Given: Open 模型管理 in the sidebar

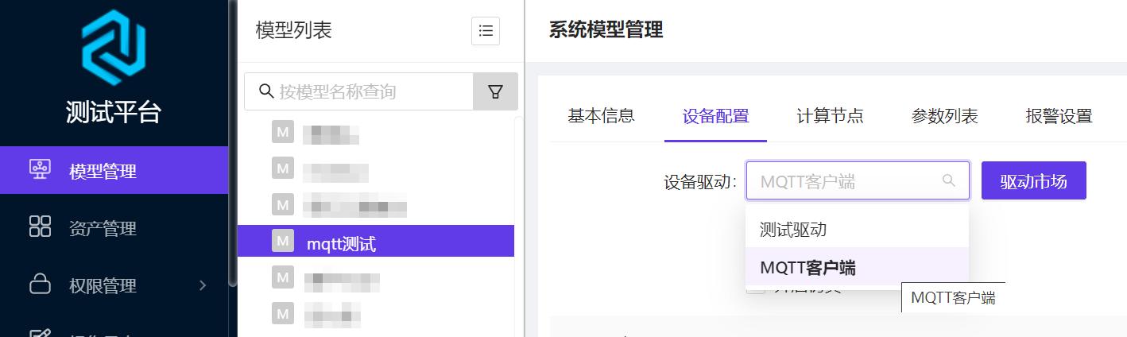Looking at the screenshot, I should [114, 171].
